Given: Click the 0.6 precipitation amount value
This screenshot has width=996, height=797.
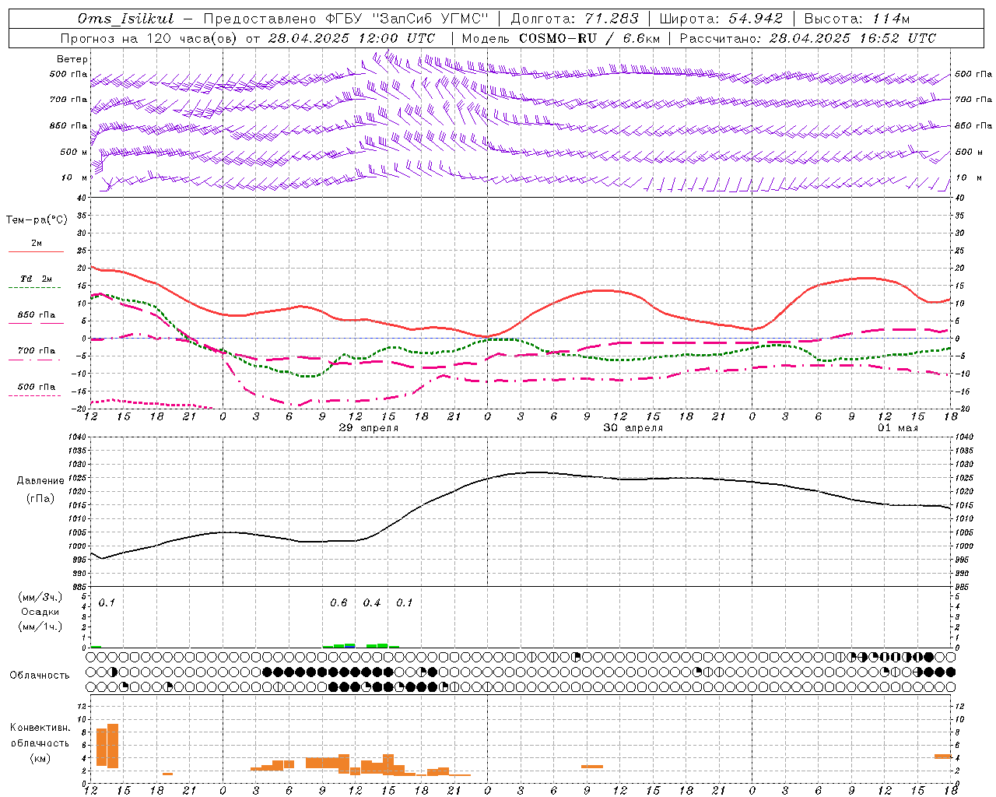Looking at the screenshot, I should point(338,603).
